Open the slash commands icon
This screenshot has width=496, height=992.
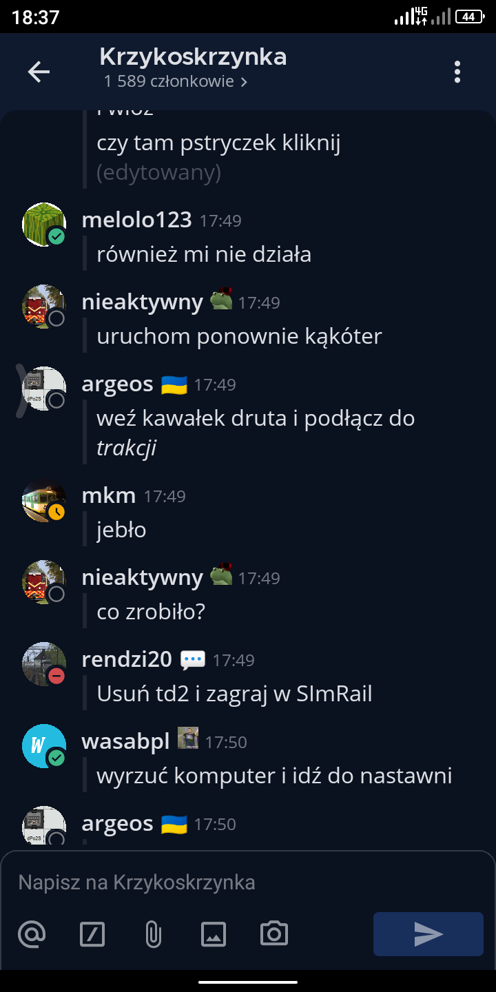(x=92, y=934)
